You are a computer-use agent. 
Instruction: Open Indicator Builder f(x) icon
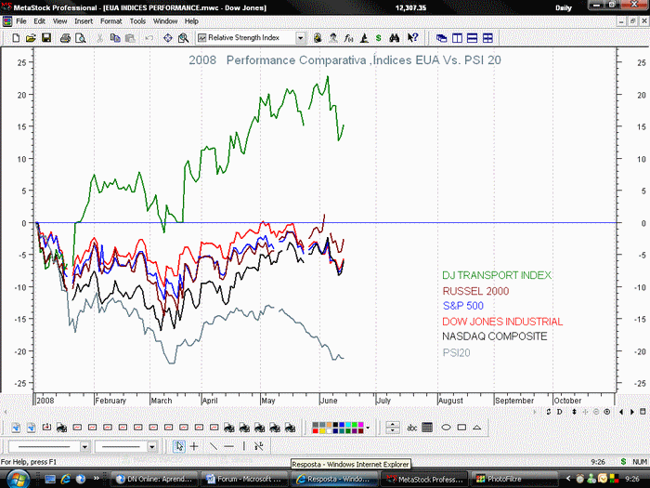point(348,38)
